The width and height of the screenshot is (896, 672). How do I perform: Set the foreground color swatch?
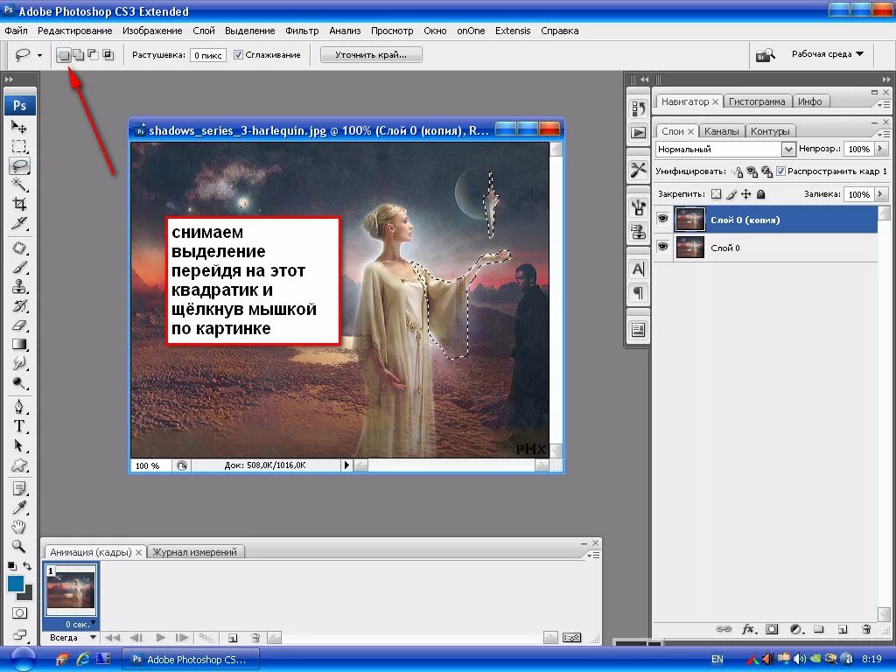pos(16,584)
